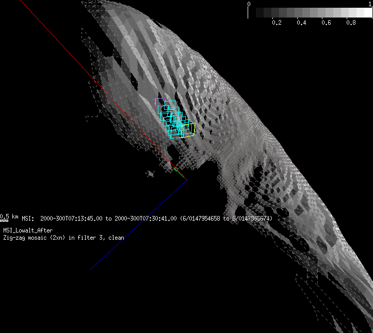Screen dimensions: 373x333
Task: Click 'Zig-zag mosaic (2xn) in filter 3, clean'
Action: coord(64,238)
